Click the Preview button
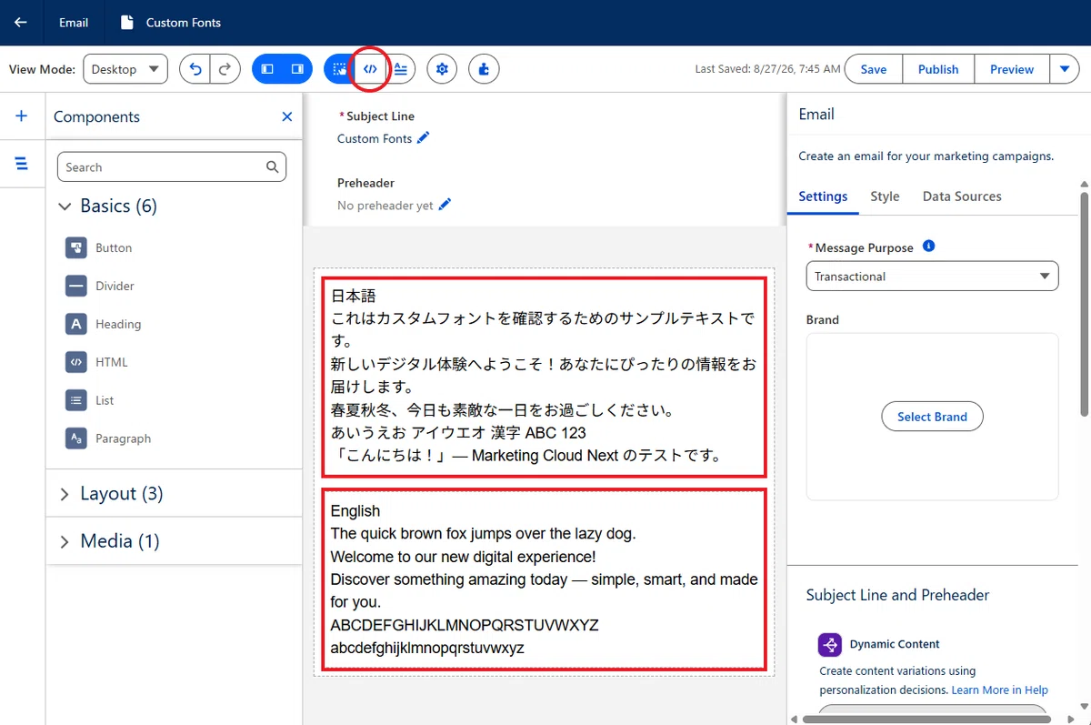This screenshot has height=725, width=1091. tap(1012, 69)
